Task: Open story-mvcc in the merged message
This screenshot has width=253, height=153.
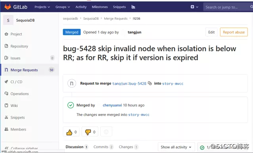Action: tap(139, 115)
